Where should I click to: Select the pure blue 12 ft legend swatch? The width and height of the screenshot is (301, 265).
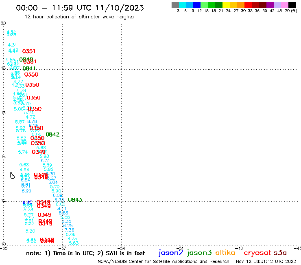point(197,5)
